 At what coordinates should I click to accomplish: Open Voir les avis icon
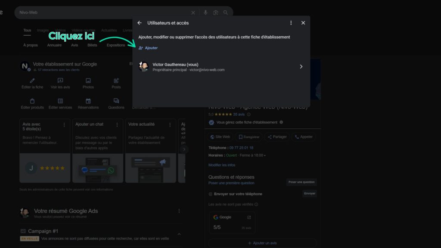60,81
